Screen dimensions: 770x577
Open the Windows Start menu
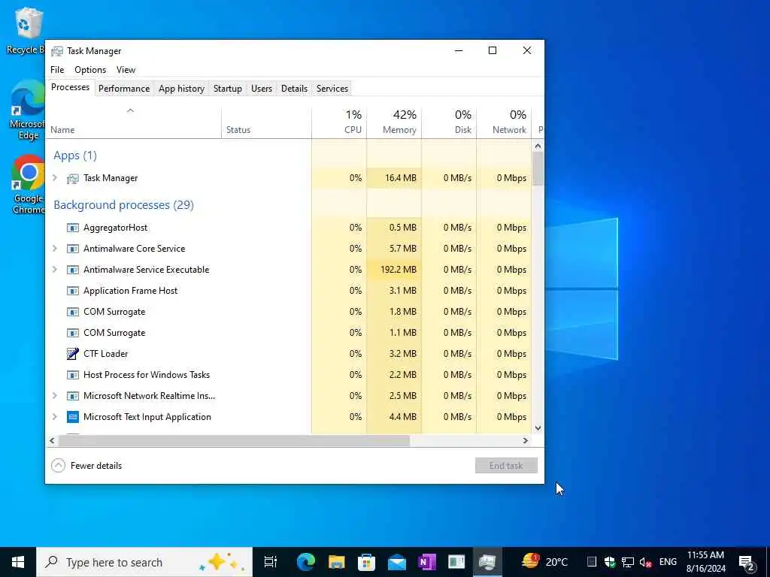pos(18,562)
